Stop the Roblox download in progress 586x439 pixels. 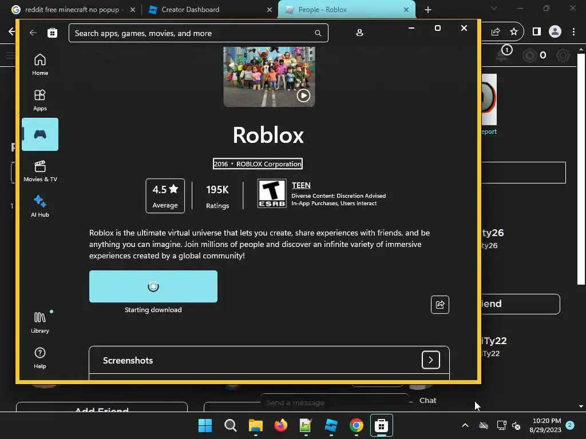coord(153,286)
